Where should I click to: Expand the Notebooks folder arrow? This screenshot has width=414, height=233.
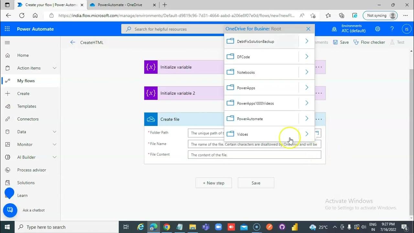(x=307, y=72)
